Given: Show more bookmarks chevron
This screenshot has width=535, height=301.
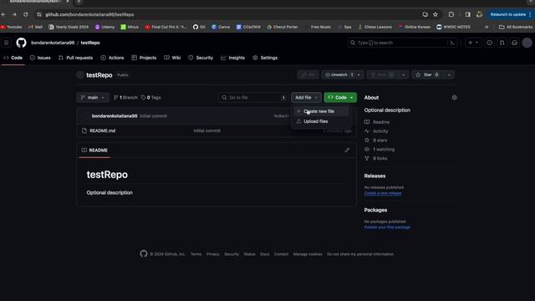Looking at the screenshot, I should click(487, 27).
